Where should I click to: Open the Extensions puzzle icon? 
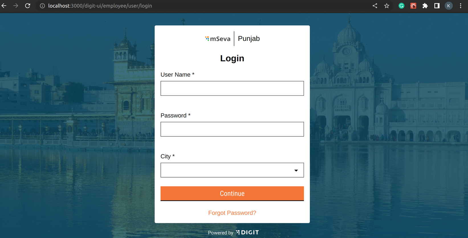[x=425, y=6]
